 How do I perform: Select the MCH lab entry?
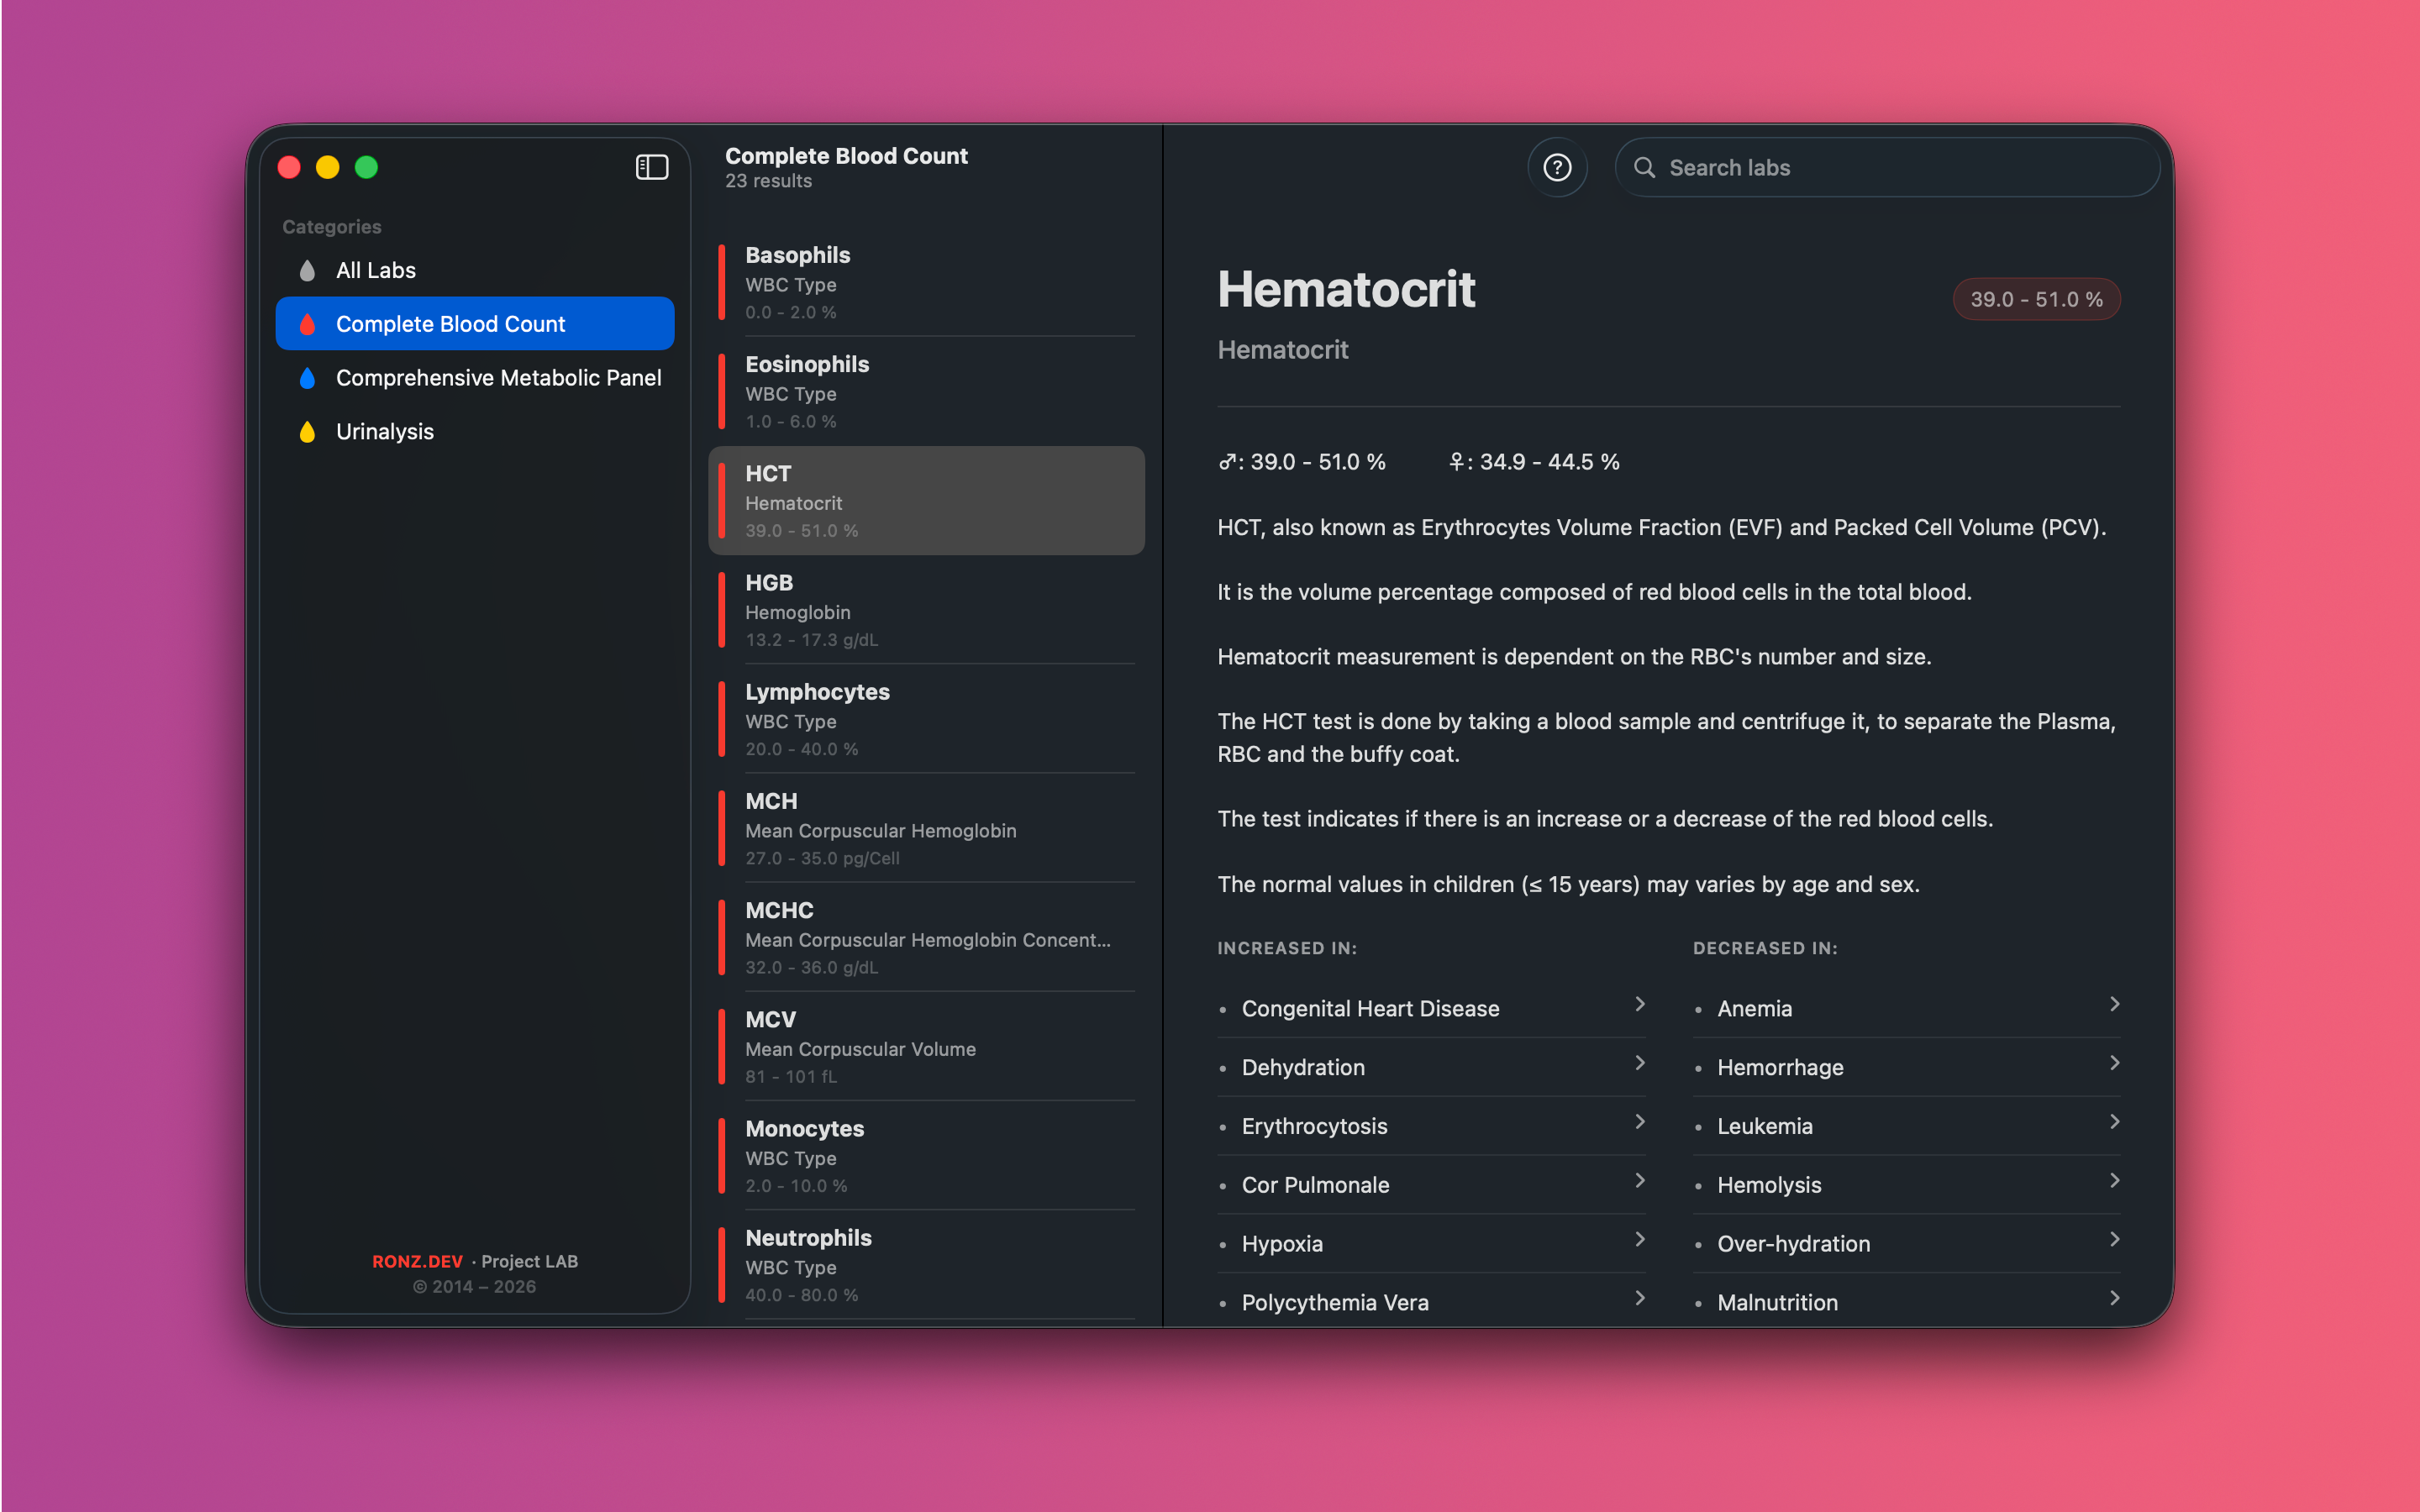[926, 828]
